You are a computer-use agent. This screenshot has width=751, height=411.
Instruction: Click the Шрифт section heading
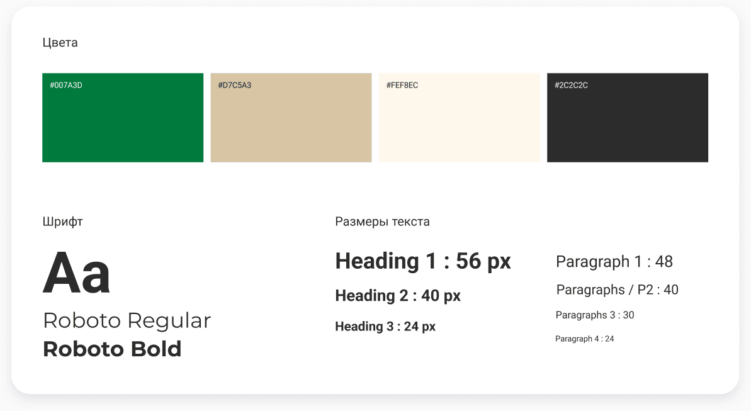[x=63, y=222]
